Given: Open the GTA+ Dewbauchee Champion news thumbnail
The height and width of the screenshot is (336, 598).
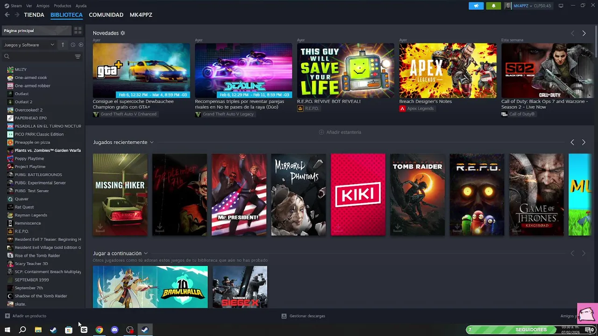Looking at the screenshot, I should click(x=141, y=70).
